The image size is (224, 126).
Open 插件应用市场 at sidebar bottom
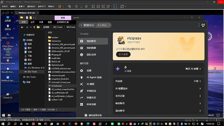click(x=93, y=115)
